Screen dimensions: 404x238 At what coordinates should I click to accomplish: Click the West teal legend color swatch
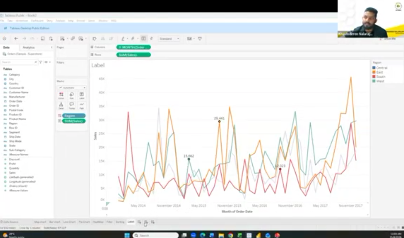(374, 81)
